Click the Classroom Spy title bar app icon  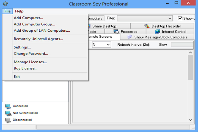[x=5, y=4]
